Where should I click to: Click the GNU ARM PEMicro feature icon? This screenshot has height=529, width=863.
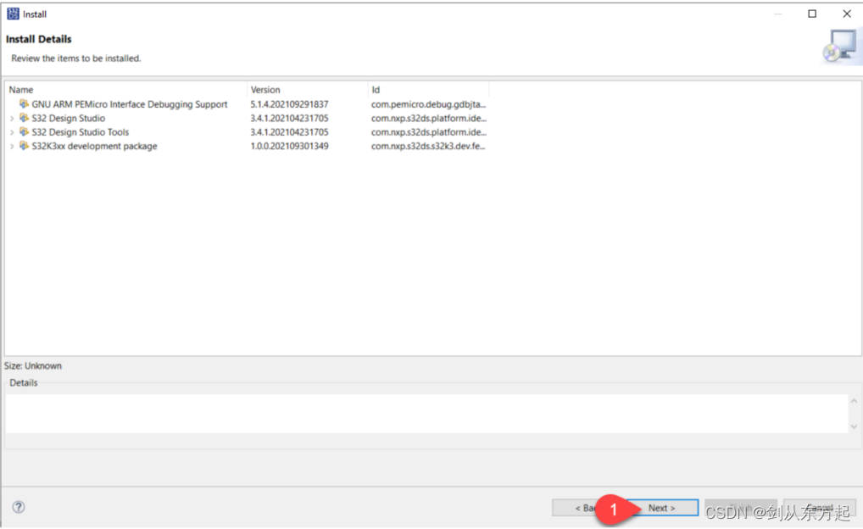[25, 103]
